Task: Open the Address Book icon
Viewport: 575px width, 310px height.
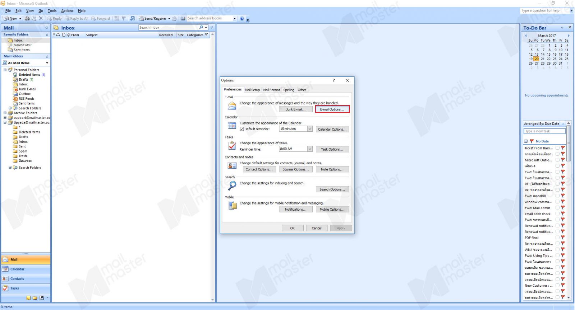Action: 183,18
